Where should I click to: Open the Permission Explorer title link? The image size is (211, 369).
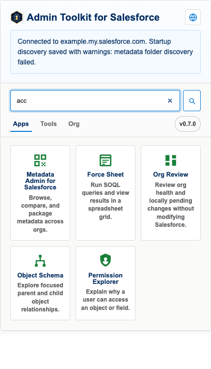click(x=105, y=278)
